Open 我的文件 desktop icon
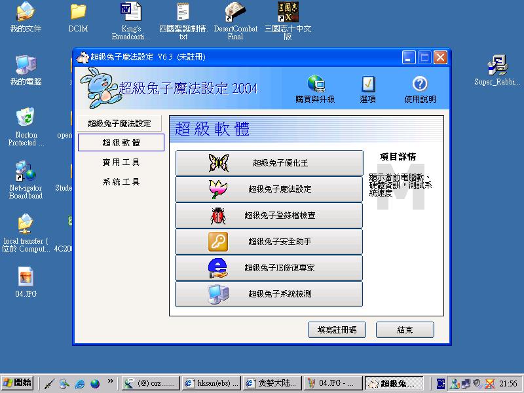Screen dimensions: 524x393 (x=26, y=17)
